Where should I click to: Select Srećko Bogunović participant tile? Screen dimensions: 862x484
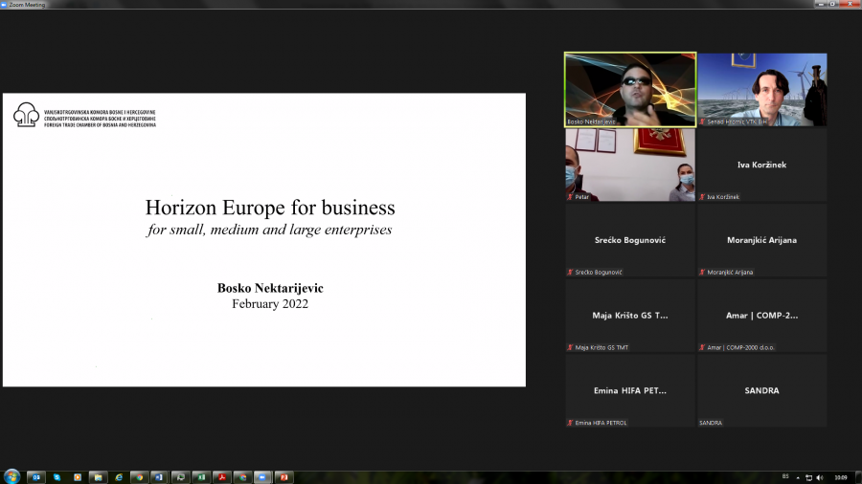tap(630, 240)
